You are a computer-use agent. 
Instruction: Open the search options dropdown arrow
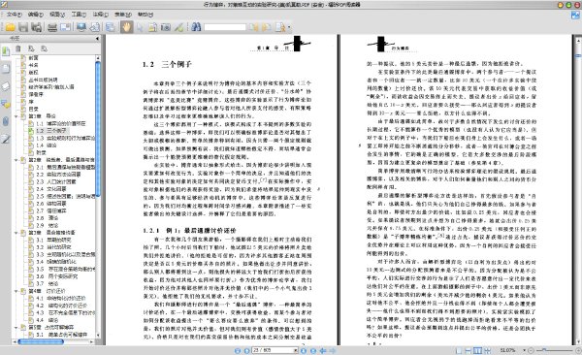pyautogui.click(x=289, y=27)
